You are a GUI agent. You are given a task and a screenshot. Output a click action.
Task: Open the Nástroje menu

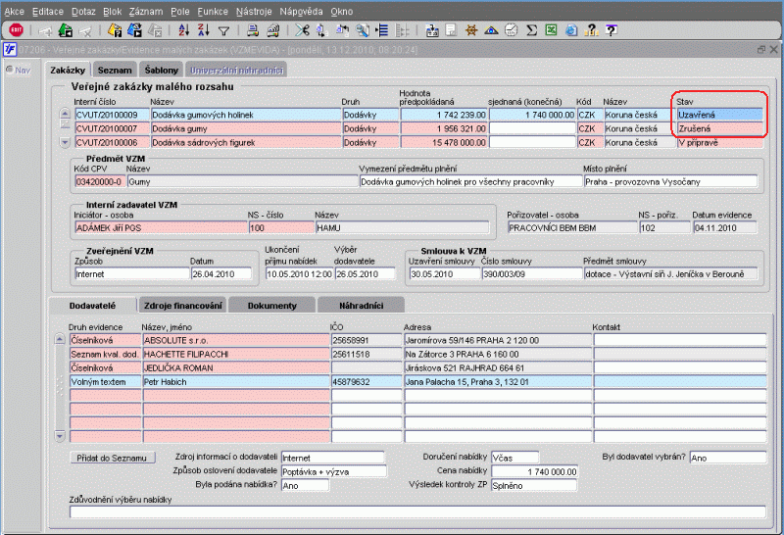(x=253, y=9)
